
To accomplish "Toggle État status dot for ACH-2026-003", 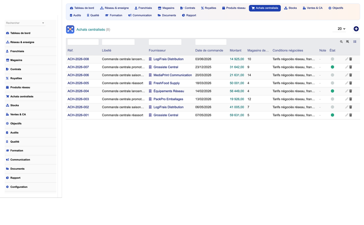I will pyautogui.click(x=332, y=99).
